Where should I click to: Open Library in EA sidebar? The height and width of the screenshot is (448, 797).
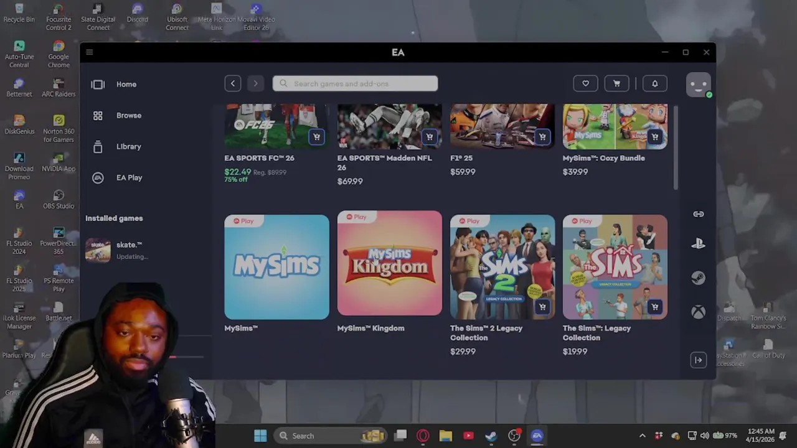point(129,146)
